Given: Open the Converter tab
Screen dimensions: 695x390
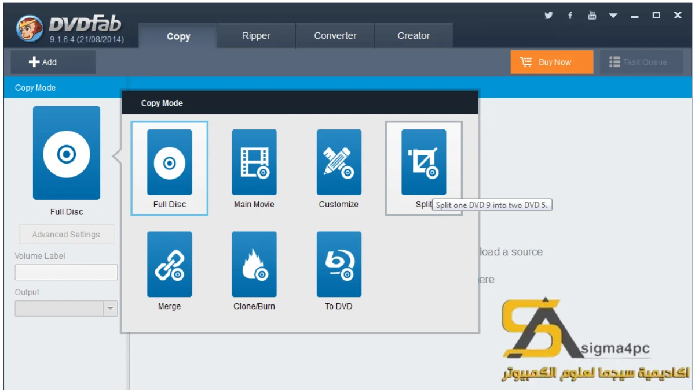Looking at the screenshot, I should [335, 36].
